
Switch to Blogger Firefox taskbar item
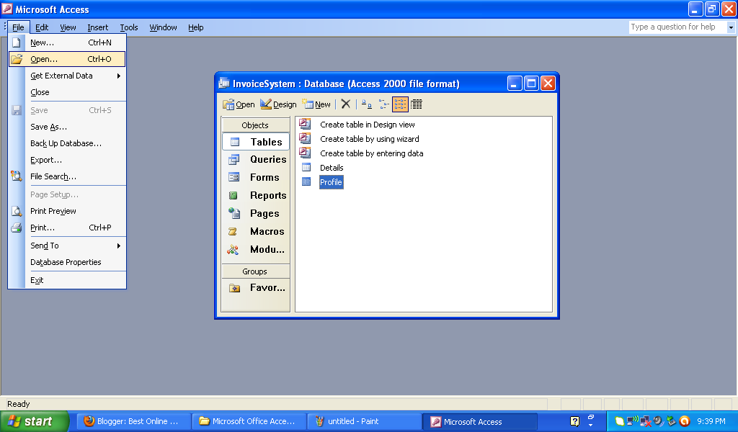(x=133, y=422)
